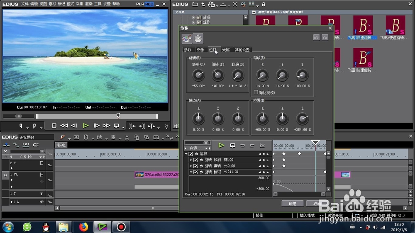This screenshot has height=233, width=415.
Task: Open the 文件 menu
Action: tap(24, 4)
